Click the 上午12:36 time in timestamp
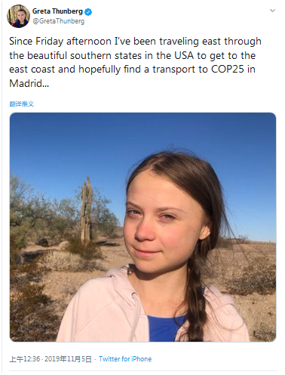285x375 pixels. [25, 359]
